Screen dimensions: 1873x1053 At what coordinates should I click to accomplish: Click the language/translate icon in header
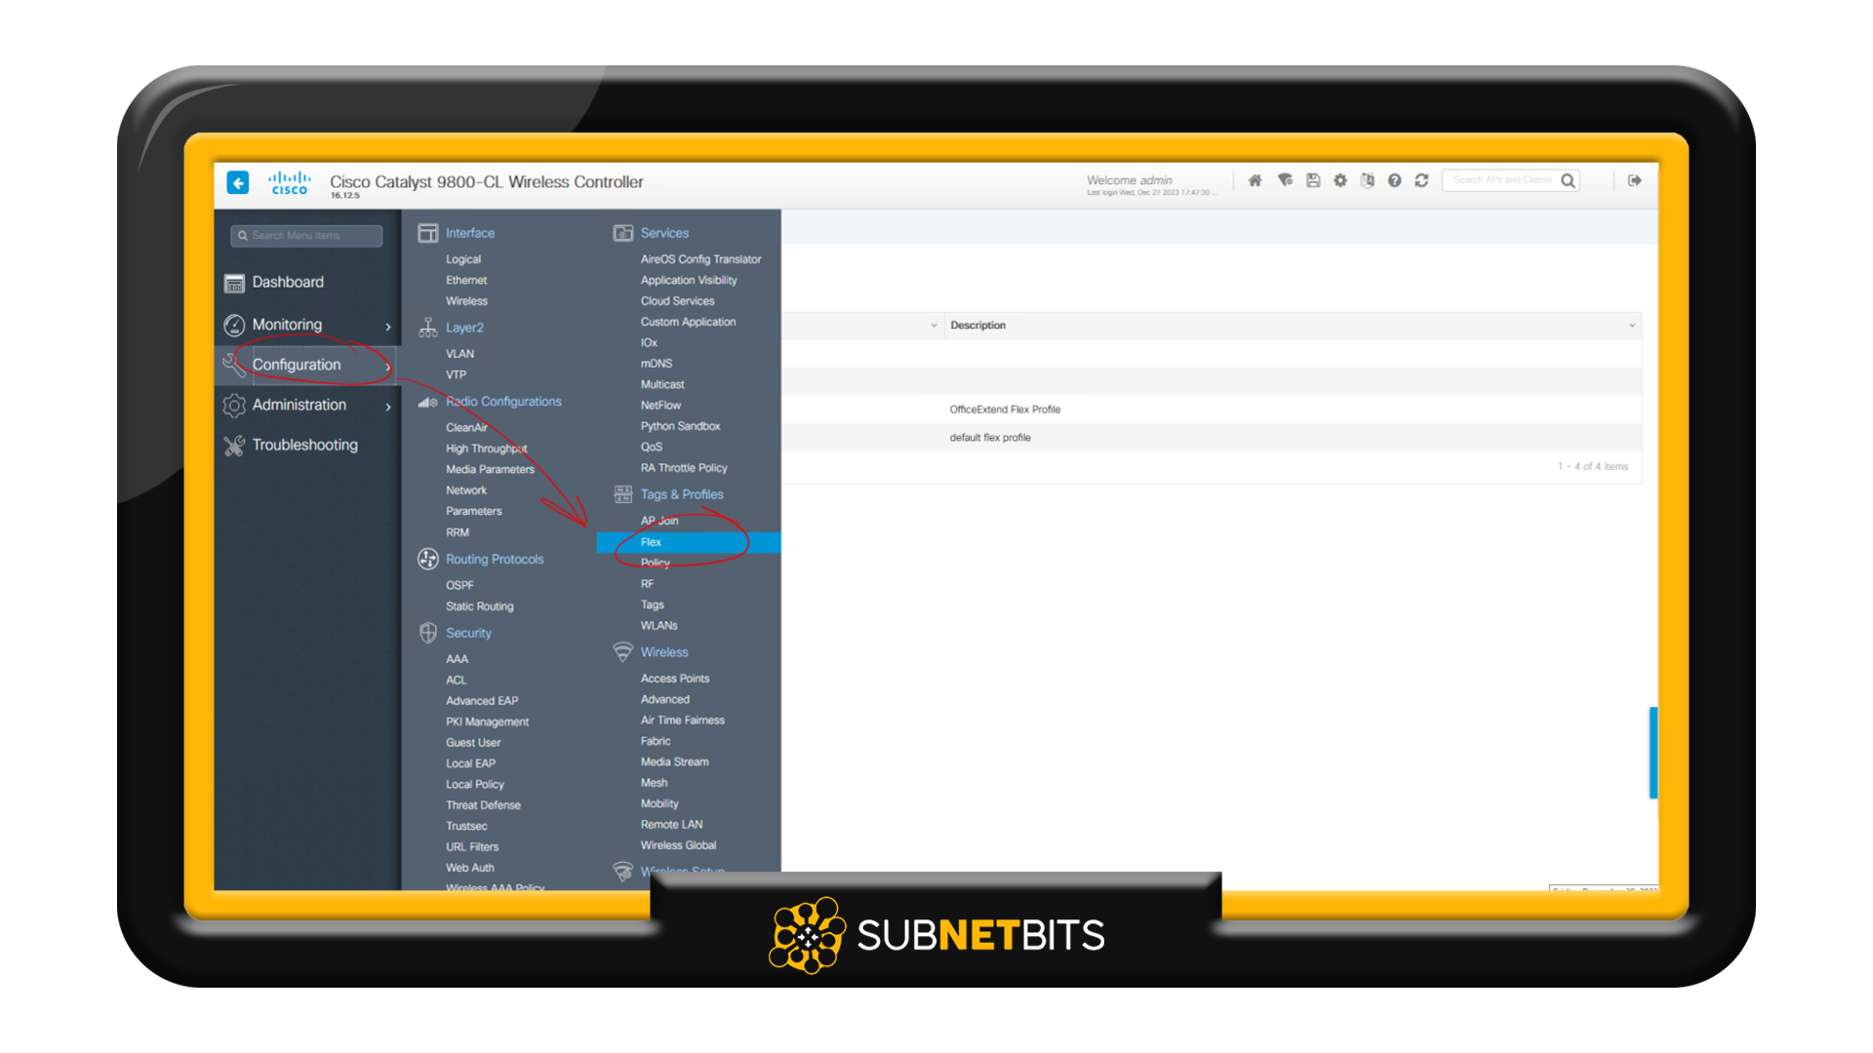(1368, 180)
